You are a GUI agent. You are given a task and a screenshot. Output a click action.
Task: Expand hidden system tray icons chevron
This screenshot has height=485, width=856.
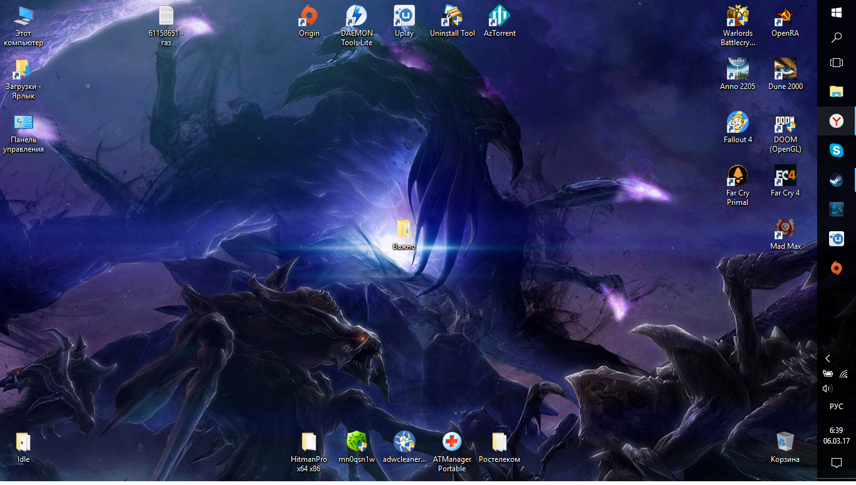coord(828,358)
